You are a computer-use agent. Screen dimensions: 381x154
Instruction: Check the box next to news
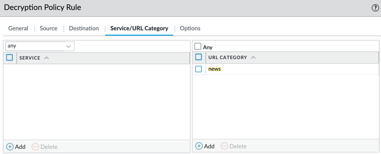(199, 69)
